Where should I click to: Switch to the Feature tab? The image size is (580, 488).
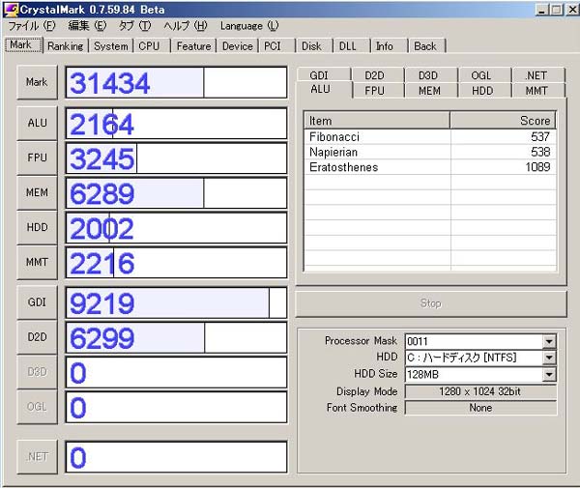tap(194, 46)
